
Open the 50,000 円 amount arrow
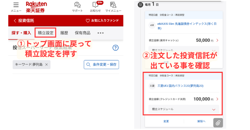[x=217, y=40]
